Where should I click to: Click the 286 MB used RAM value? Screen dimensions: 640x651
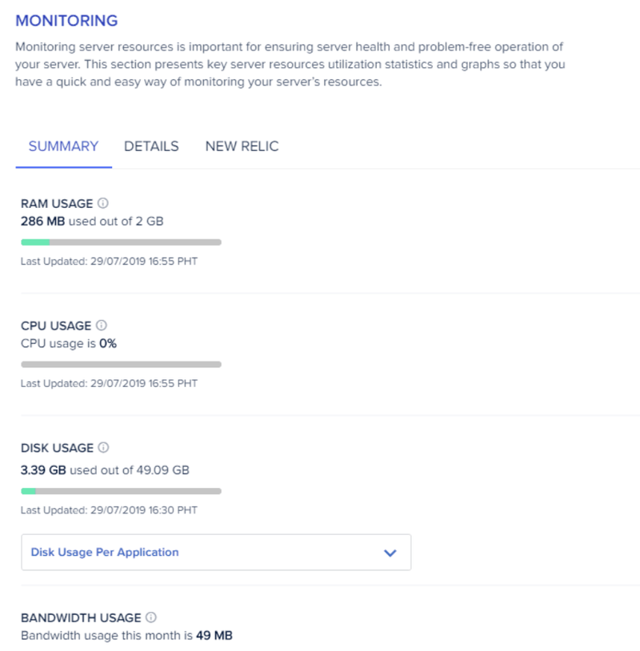42,221
